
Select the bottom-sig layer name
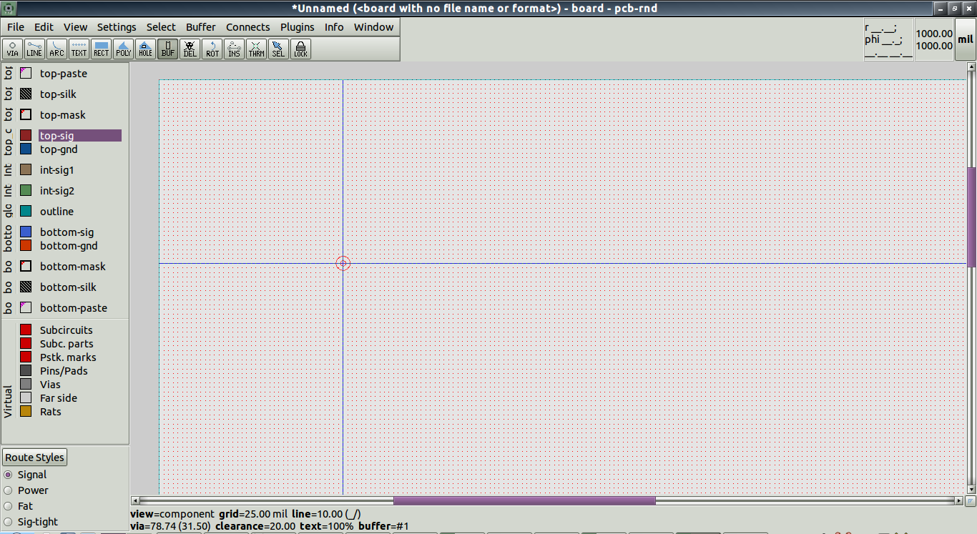click(67, 232)
